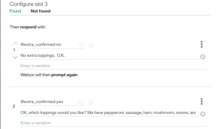Switch to the Not found tab

[40, 11]
